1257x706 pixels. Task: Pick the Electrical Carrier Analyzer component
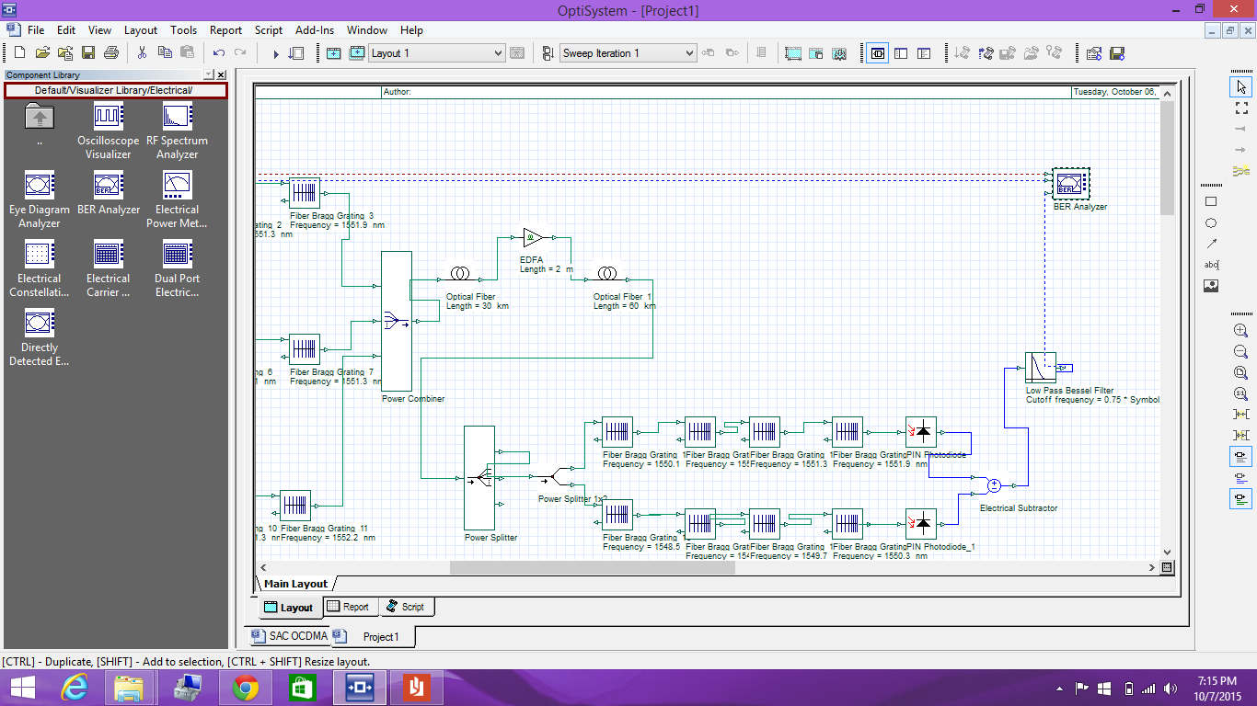click(109, 269)
